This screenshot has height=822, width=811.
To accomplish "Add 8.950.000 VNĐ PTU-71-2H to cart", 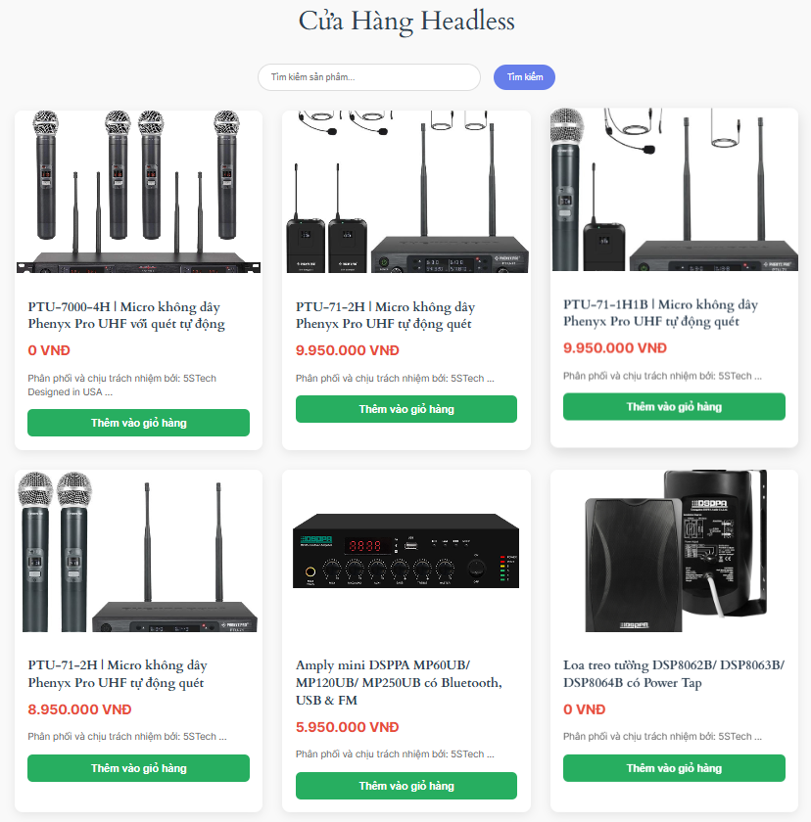I will coord(138,768).
